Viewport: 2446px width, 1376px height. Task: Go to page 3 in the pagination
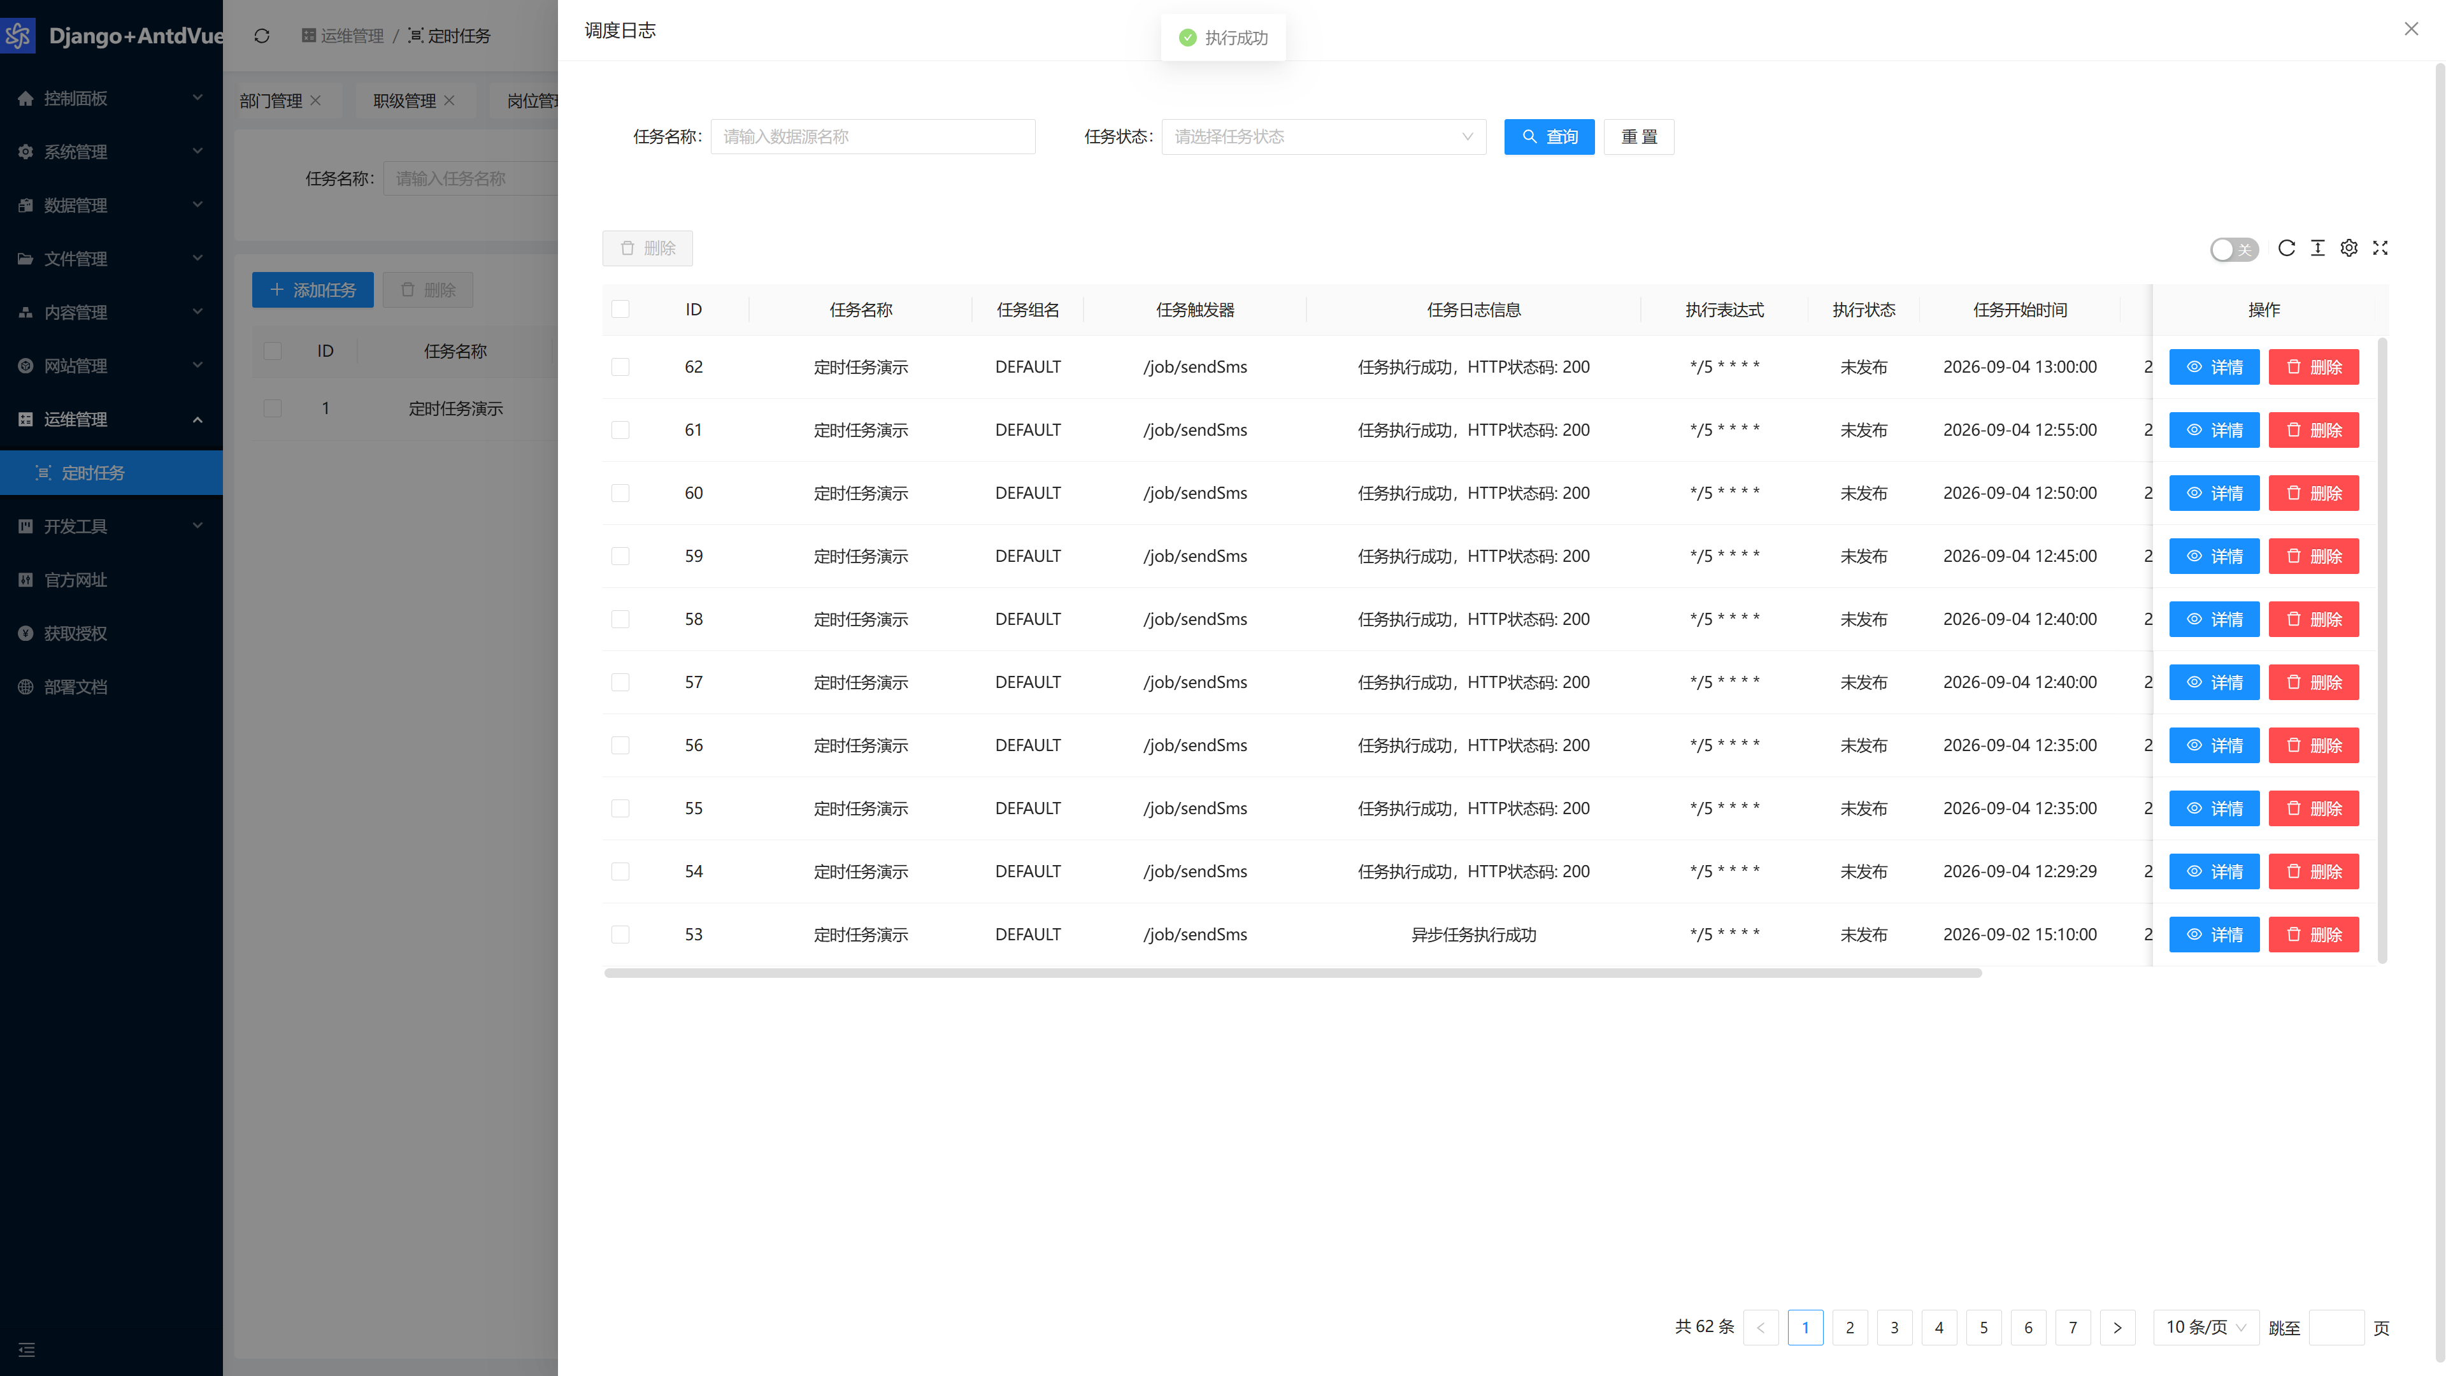pos(1894,1326)
